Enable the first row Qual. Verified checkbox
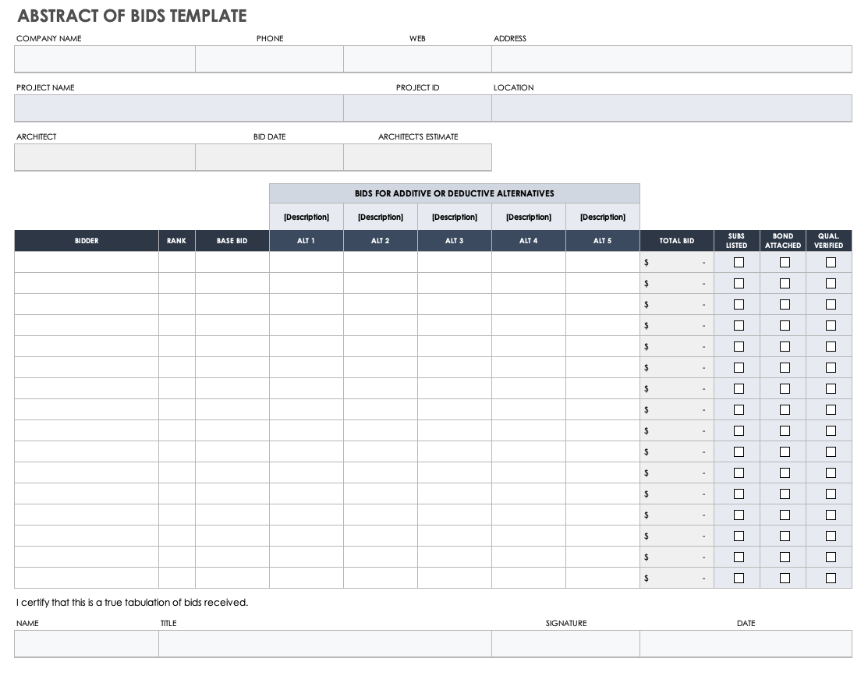This screenshot has height=683, width=868. pyautogui.click(x=831, y=263)
